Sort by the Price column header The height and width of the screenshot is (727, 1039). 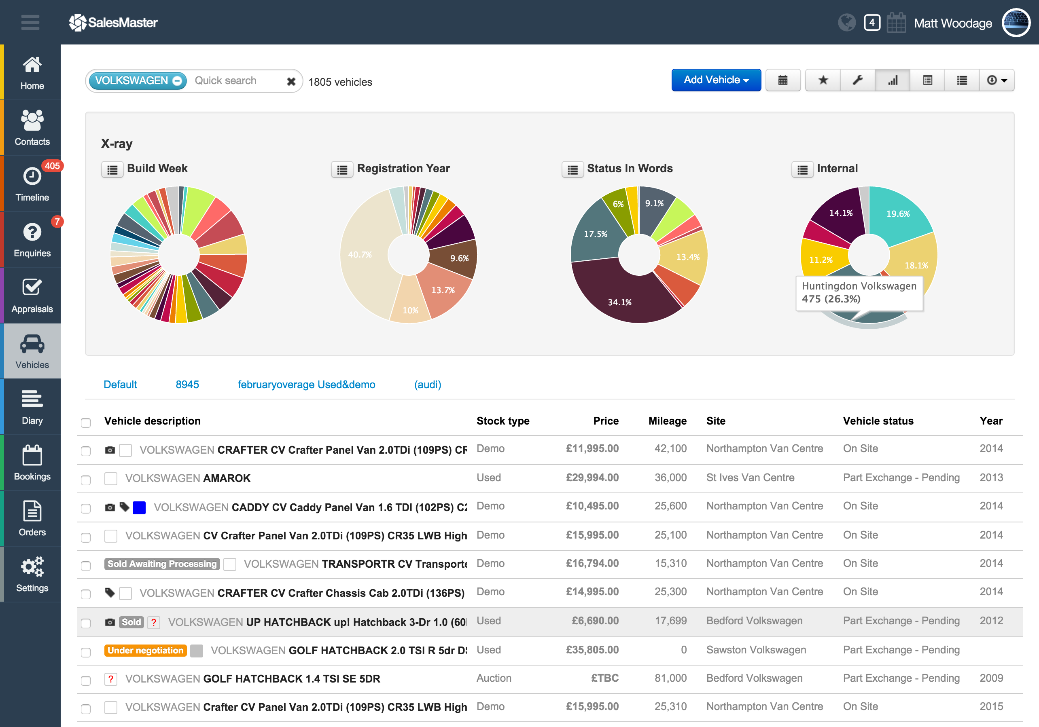606,421
